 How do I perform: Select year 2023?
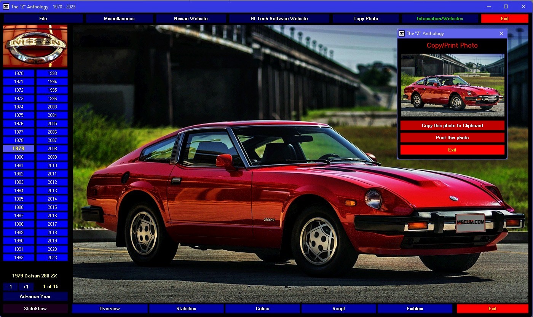(52, 258)
